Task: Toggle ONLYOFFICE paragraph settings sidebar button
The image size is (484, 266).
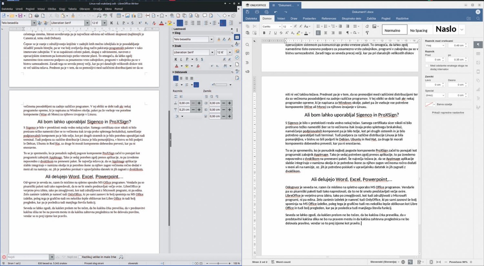Action: pyautogui.click(x=478, y=45)
